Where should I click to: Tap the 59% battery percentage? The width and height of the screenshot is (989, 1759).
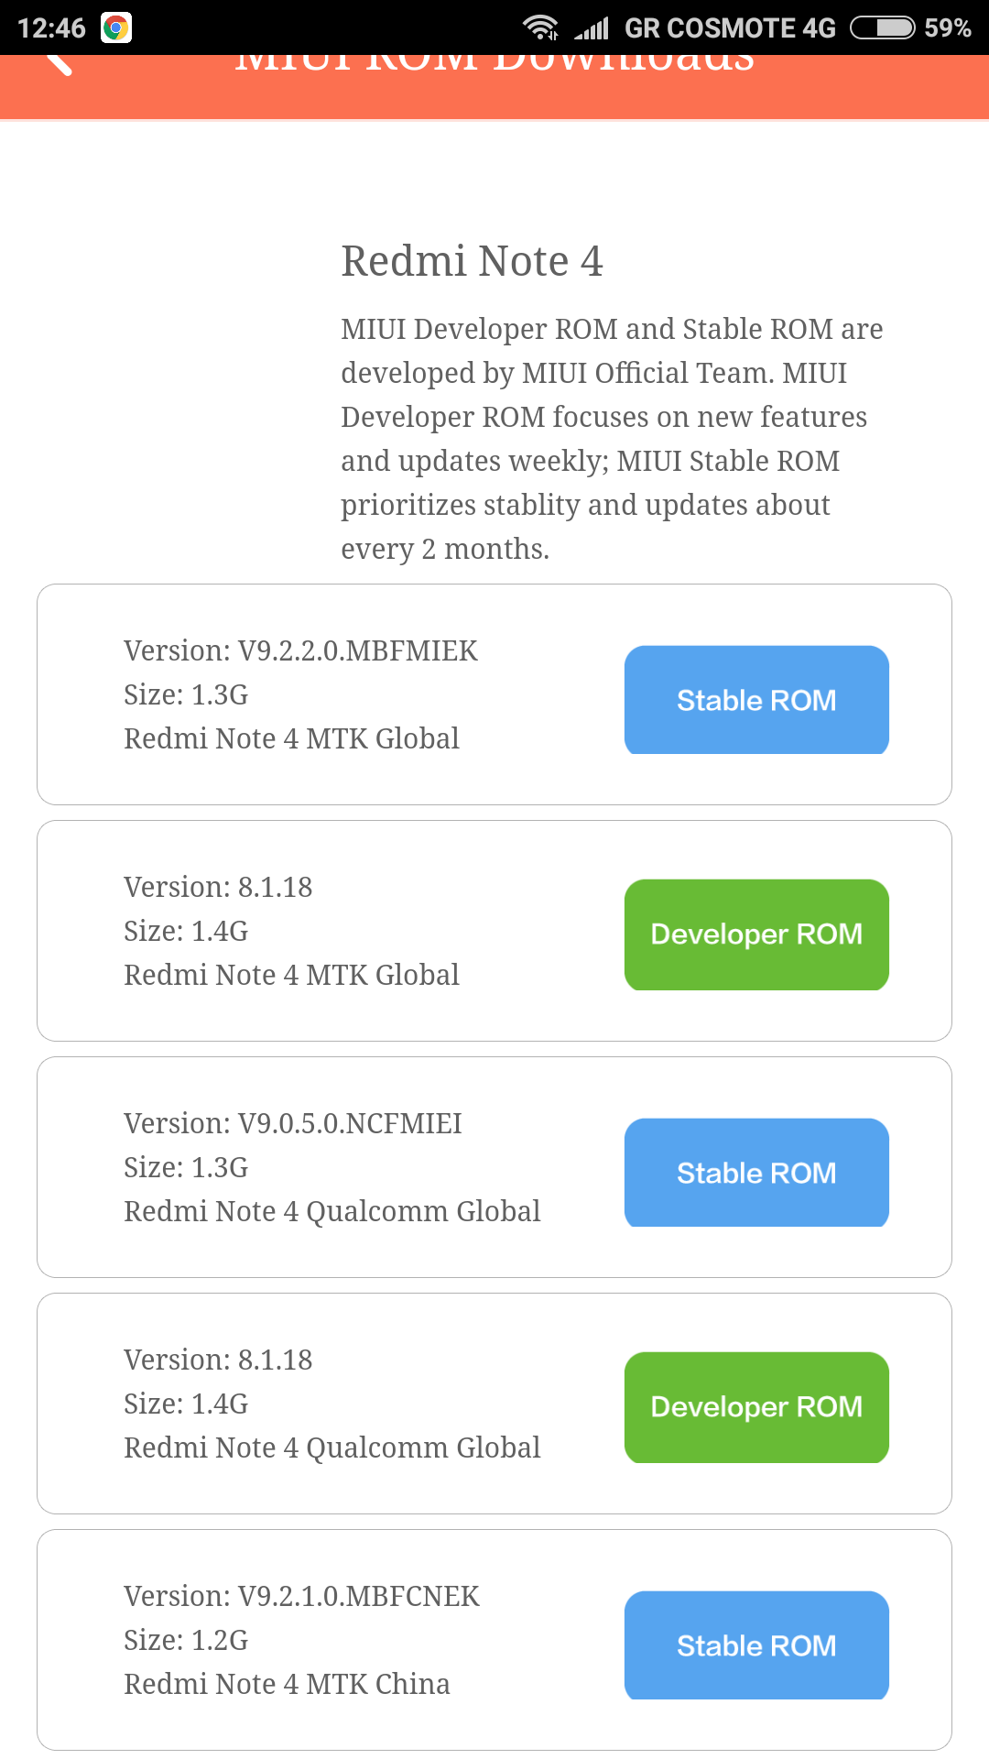pyautogui.click(x=947, y=27)
